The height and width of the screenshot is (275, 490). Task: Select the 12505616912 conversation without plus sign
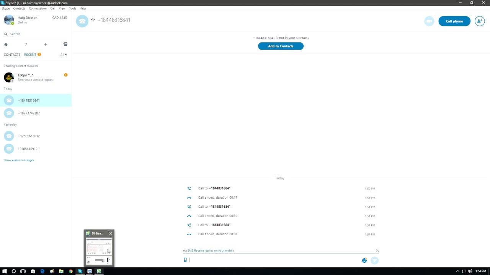pyautogui.click(x=36, y=149)
